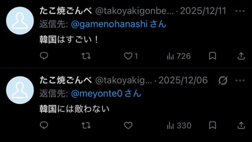The width and height of the screenshot is (252, 142).
Task: Open more options for 2025/12/11 tweet
Action: pos(240,11)
